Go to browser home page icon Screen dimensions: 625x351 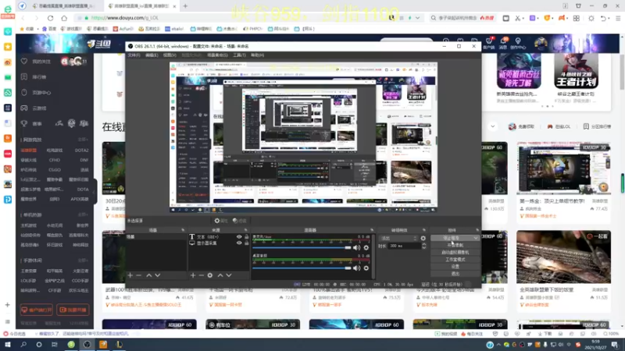[64, 18]
